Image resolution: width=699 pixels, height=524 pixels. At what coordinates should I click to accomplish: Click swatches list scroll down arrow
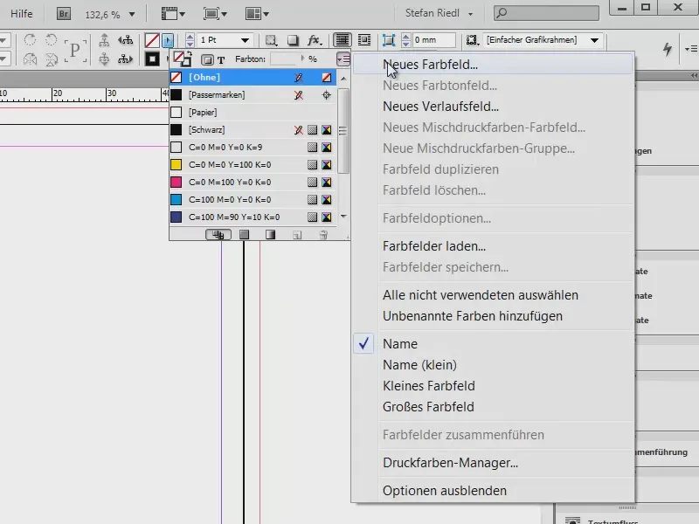coord(343,216)
